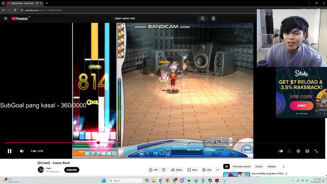The height and width of the screenshot is (184, 327).
Task: Open Dota 2 from the taskbar
Action: pos(217,181)
